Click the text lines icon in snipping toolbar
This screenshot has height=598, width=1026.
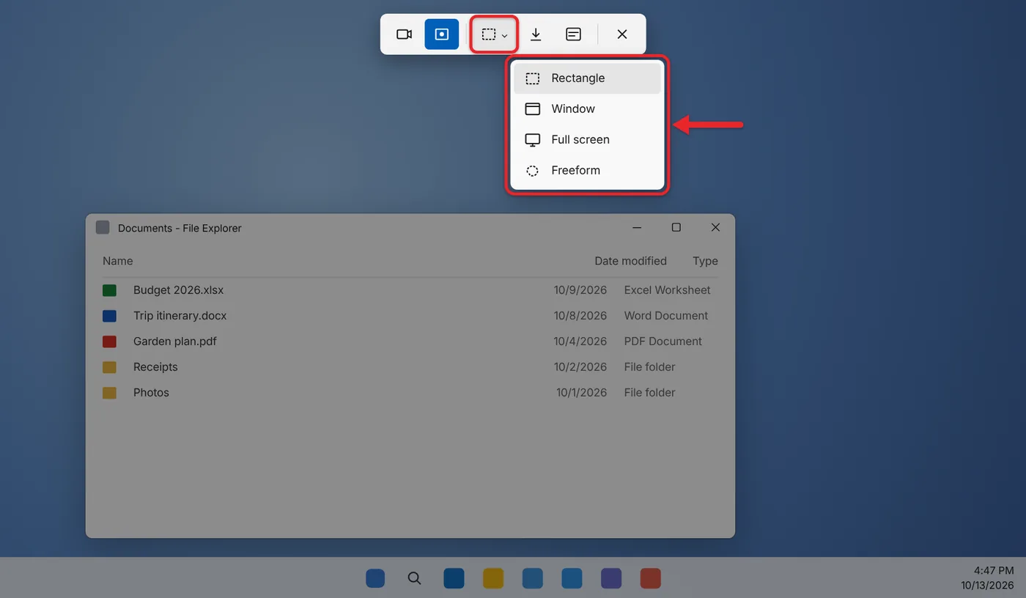(574, 34)
